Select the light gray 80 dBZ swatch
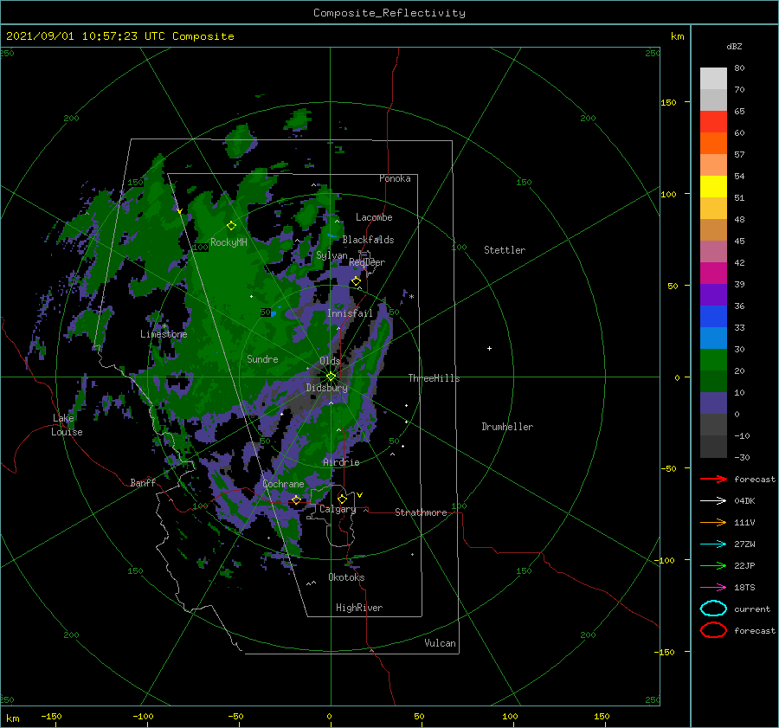779x728 pixels. [x=713, y=79]
